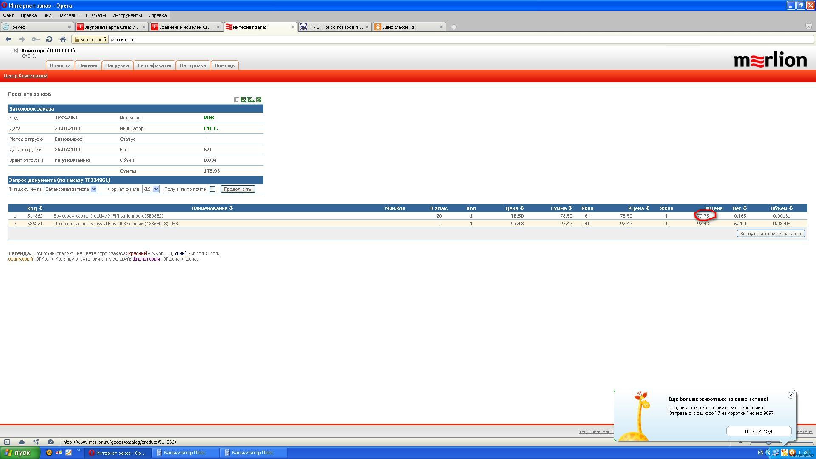Open the Opera Unite share icon
This screenshot has width=816, height=459.
36,442
